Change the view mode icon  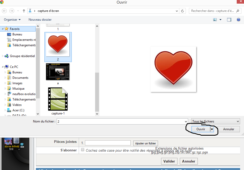tap(215, 20)
